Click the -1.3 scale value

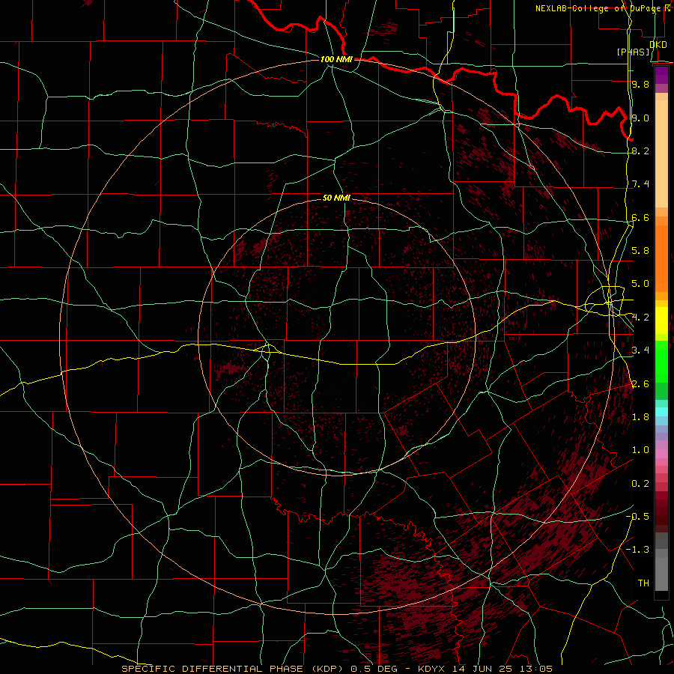pyautogui.click(x=637, y=550)
